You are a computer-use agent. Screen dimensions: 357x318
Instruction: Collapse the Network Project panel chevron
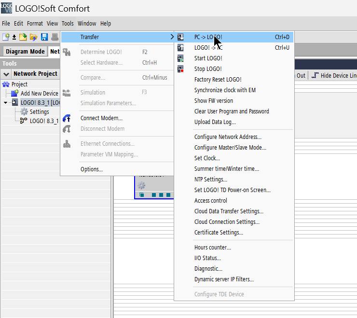6,74
